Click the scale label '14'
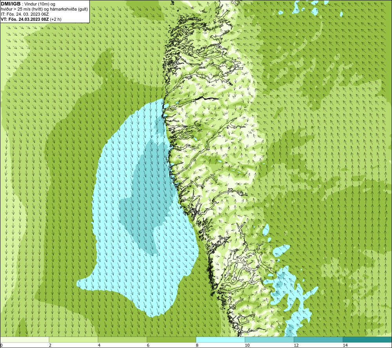 tap(345, 345)
